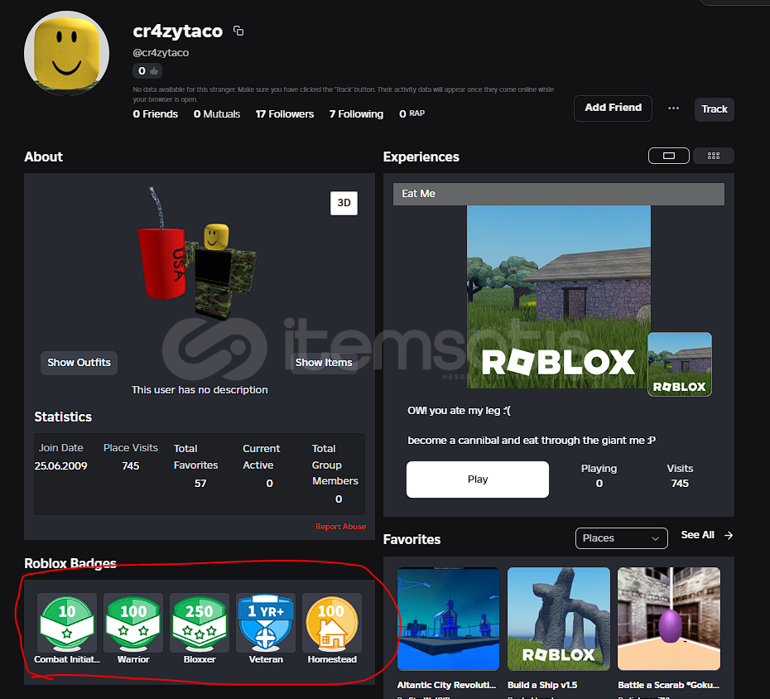The height and width of the screenshot is (699, 770).
Task: Select the Total Favorites value 57
Action: [x=200, y=484]
